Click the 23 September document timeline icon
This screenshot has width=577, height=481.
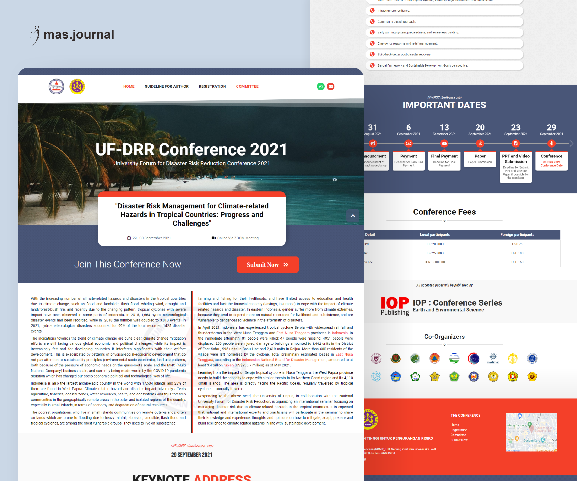tap(516, 143)
